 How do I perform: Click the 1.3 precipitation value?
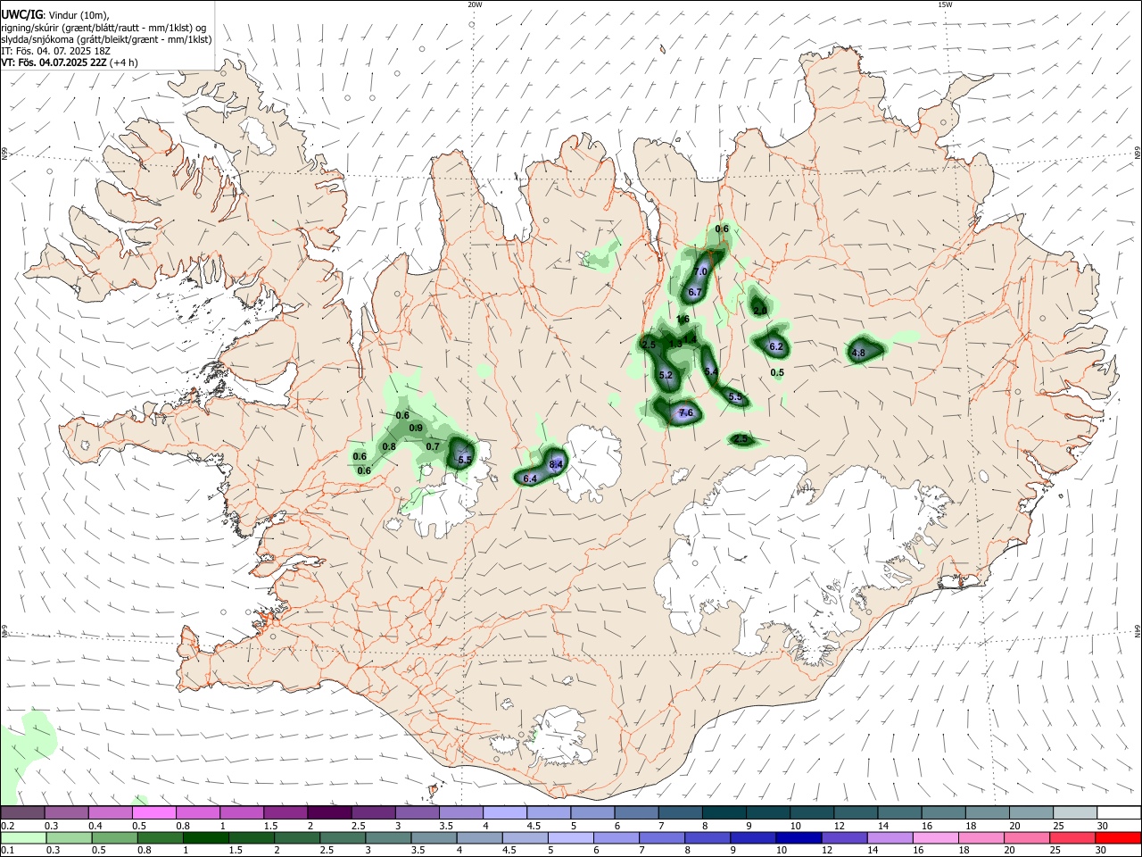point(675,344)
